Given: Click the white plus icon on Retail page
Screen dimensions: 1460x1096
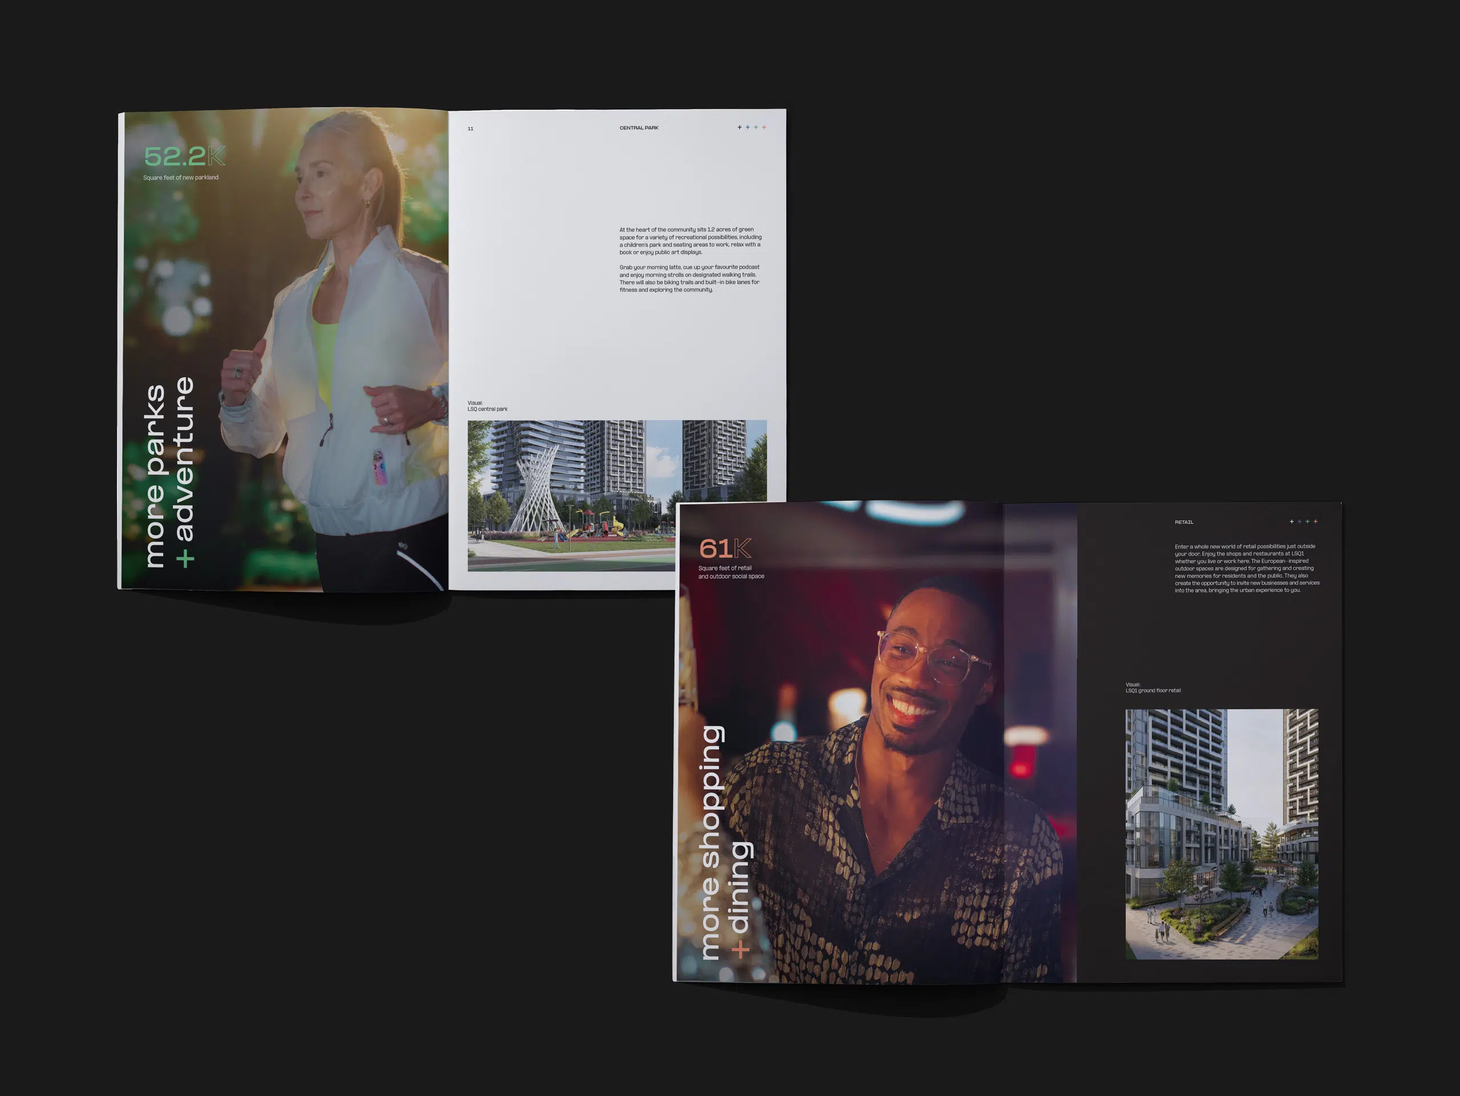Looking at the screenshot, I should coord(1292,521).
